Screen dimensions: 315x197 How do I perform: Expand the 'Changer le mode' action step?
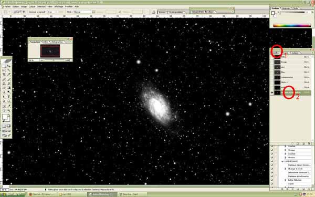tap(286, 169)
